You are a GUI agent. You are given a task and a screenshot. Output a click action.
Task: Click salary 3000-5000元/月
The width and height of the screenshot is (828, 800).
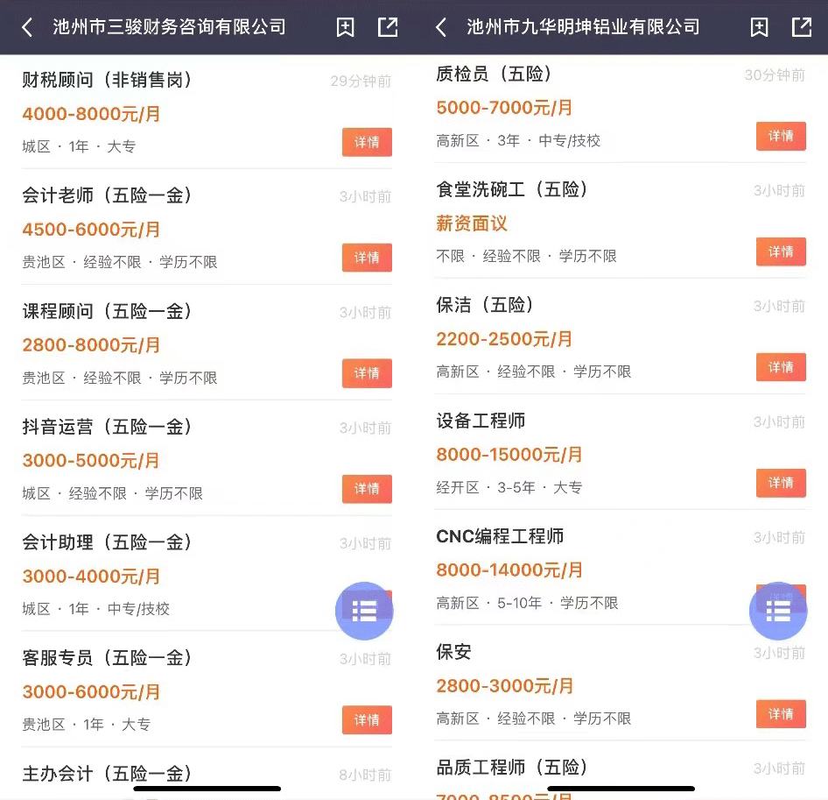coord(91,461)
